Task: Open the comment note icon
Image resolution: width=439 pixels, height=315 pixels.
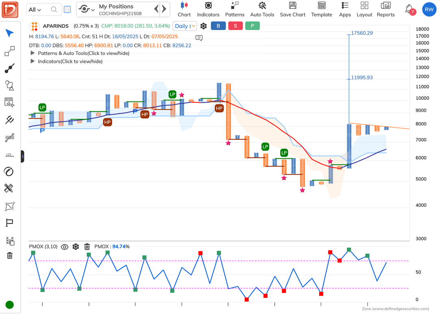Action: (199, 38)
